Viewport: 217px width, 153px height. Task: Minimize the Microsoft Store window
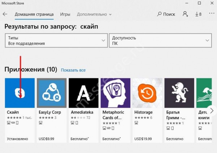tap(187, 3)
